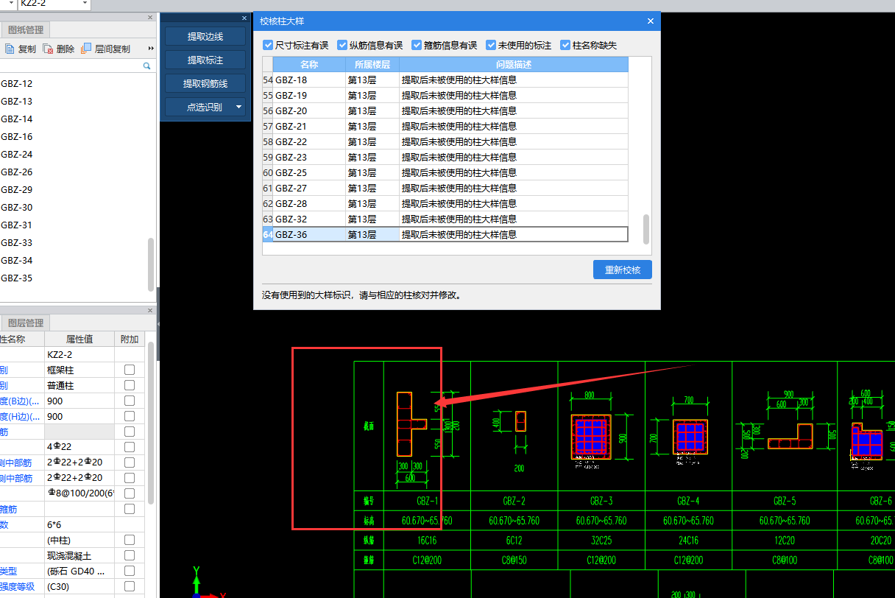
Task: Click the 提取钢筋线 button
Action: pos(205,84)
